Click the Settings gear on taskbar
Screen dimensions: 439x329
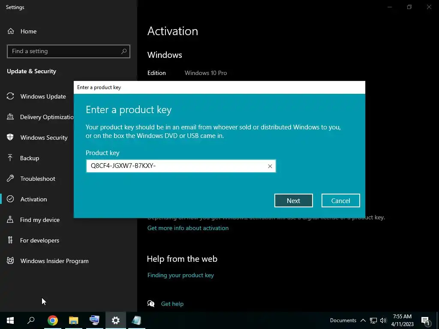tap(115, 320)
